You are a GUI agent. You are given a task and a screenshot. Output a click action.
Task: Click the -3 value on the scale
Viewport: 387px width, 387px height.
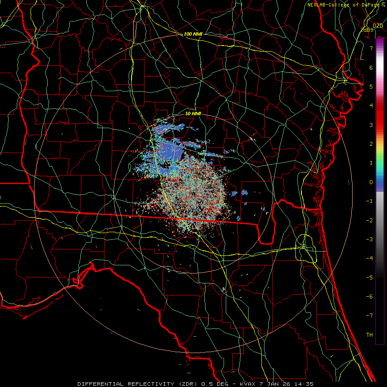click(369, 240)
